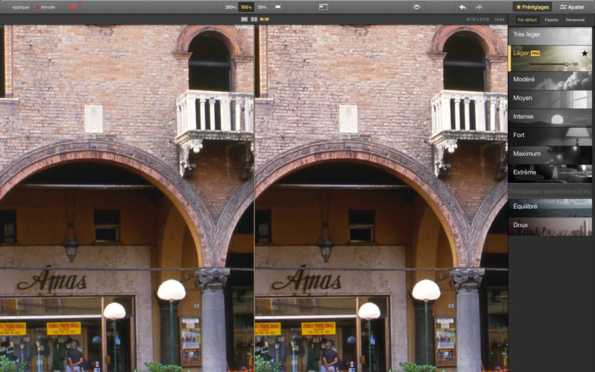Open the red 'm' logo menu
Viewport: 595px width, 372px height.
(x=73, y=7)
